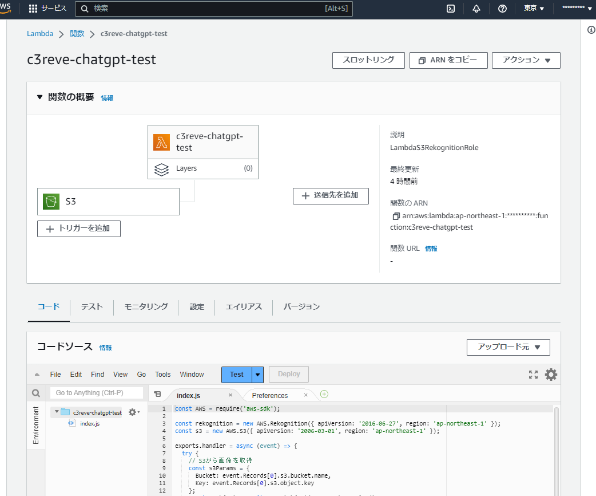The width and height of the screenshot is (596, 496).
Task: Focus the AWS 検索 search field
Action: (x=213, y=9)
